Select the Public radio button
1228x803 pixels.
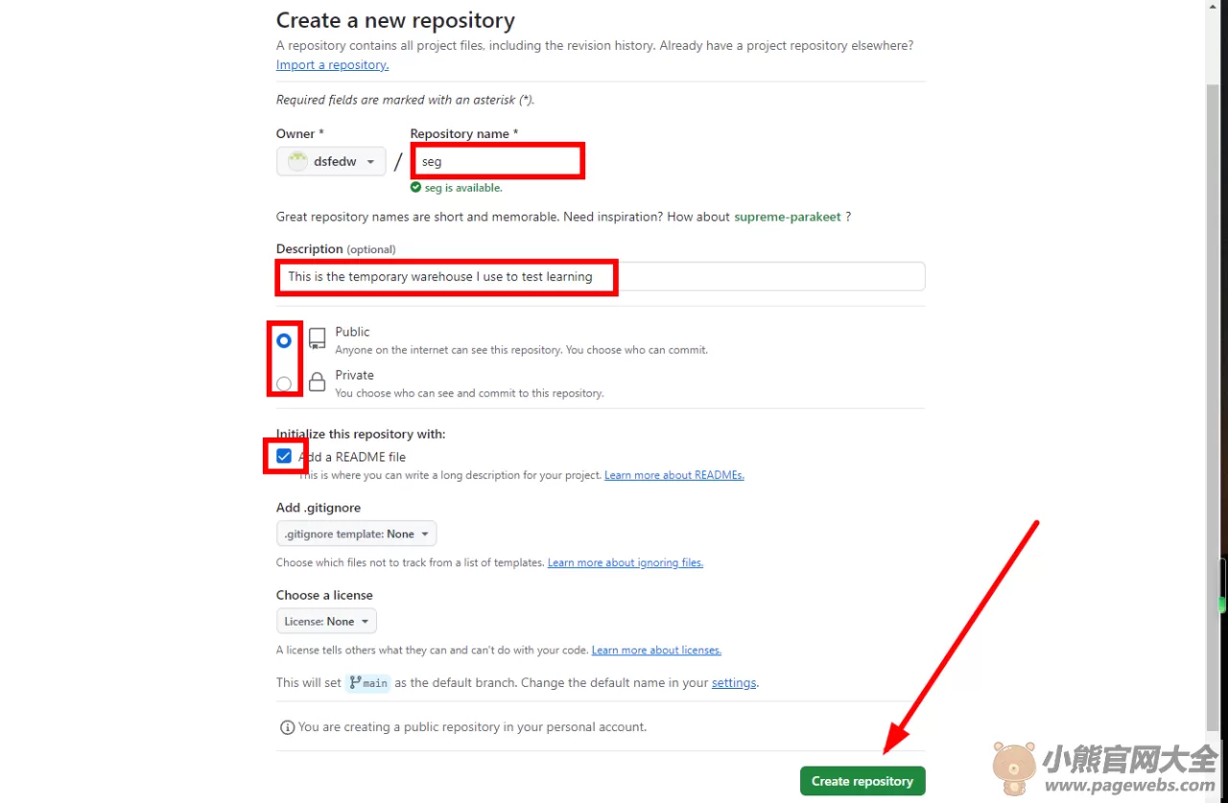(x=284, y=341)
